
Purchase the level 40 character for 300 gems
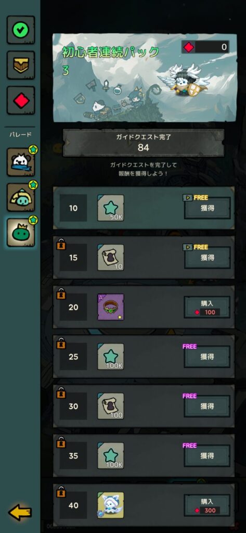208,505
